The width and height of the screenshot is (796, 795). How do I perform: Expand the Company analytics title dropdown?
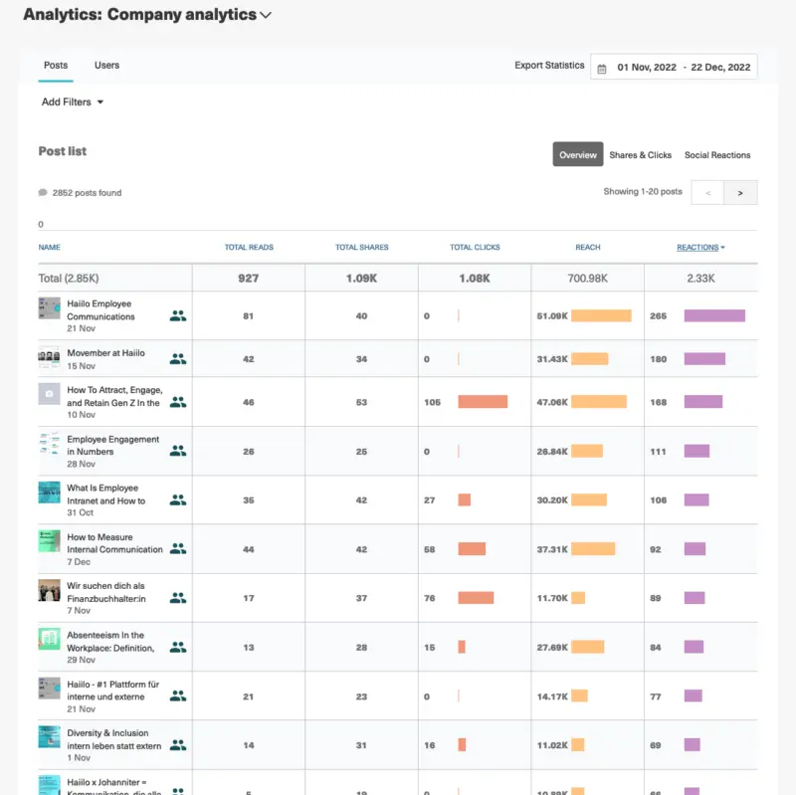coord(266,16)
